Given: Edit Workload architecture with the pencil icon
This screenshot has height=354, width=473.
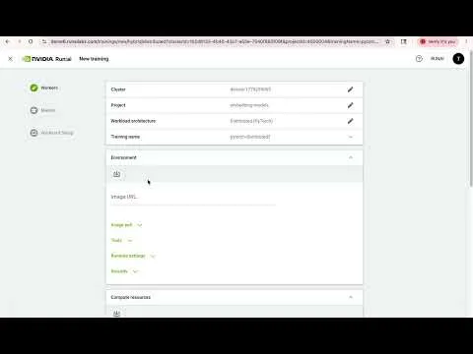Looking at the screenshot, I should (351, 121).
